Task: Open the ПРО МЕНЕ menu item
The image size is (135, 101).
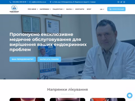Action: [x=32, y=9]
